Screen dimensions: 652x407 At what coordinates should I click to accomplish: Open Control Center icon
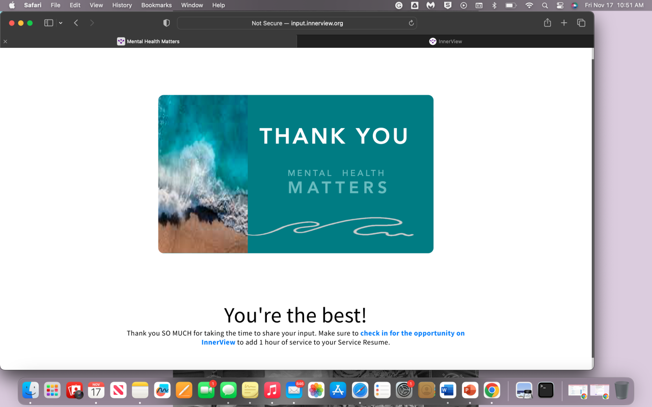560,5
